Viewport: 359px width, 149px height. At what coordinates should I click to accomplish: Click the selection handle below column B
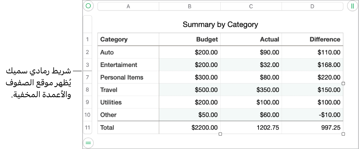(220, 134)
